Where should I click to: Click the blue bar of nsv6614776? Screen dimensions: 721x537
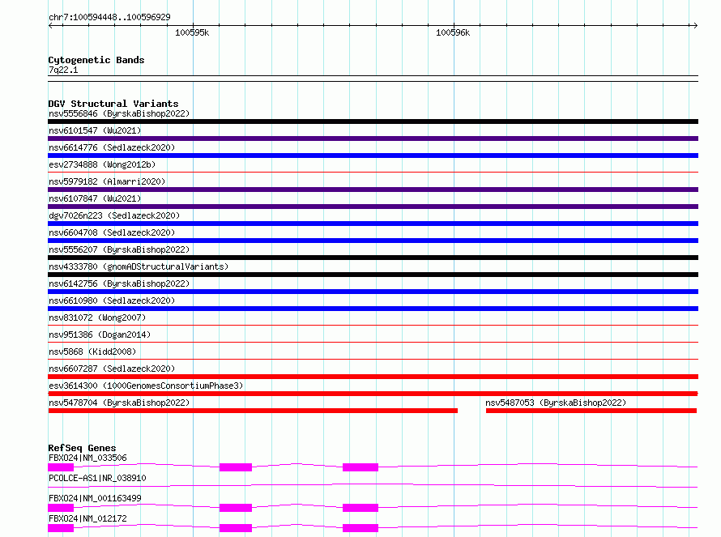pyautogui.click(x=373, y=156)
